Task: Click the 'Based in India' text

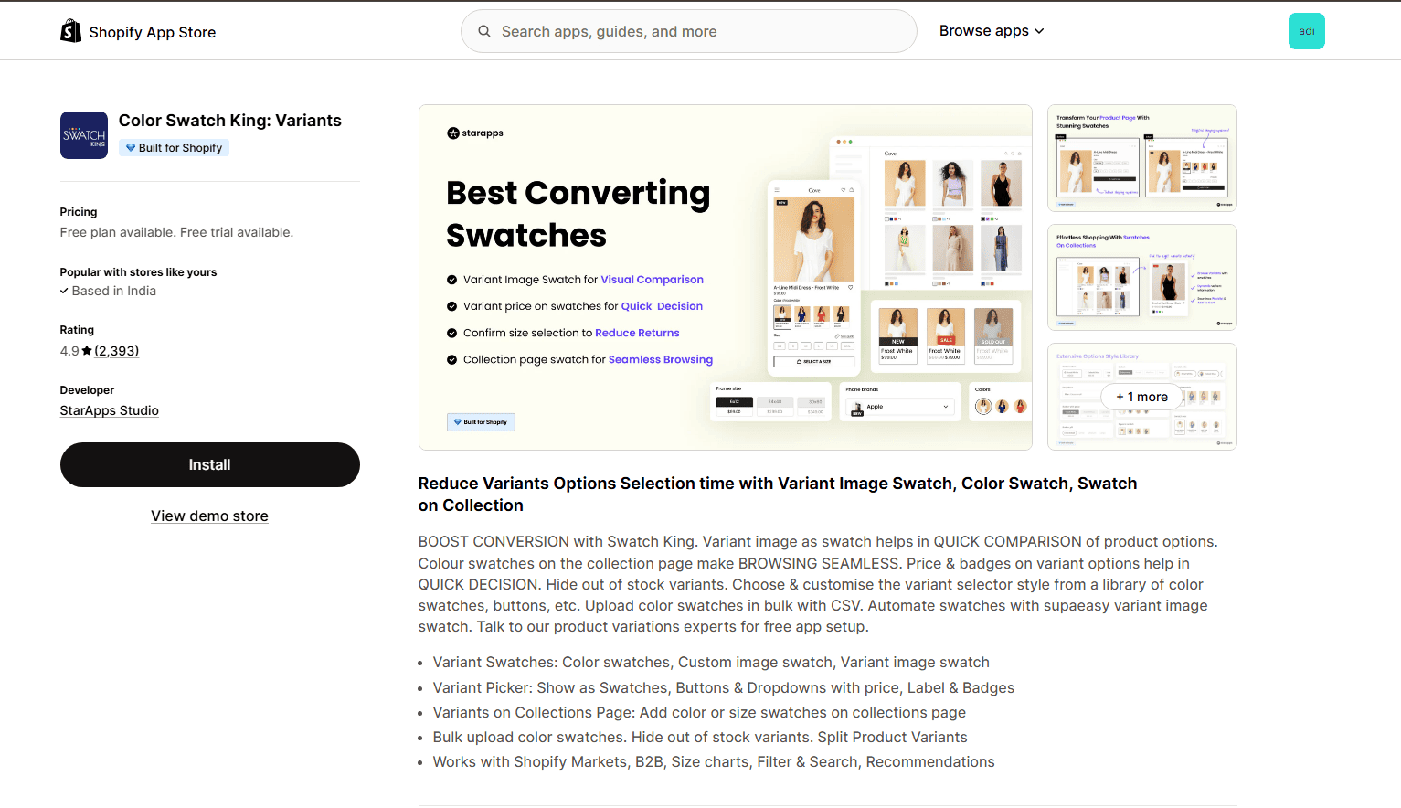Action: pyautogui.click(x=114, y=291)
